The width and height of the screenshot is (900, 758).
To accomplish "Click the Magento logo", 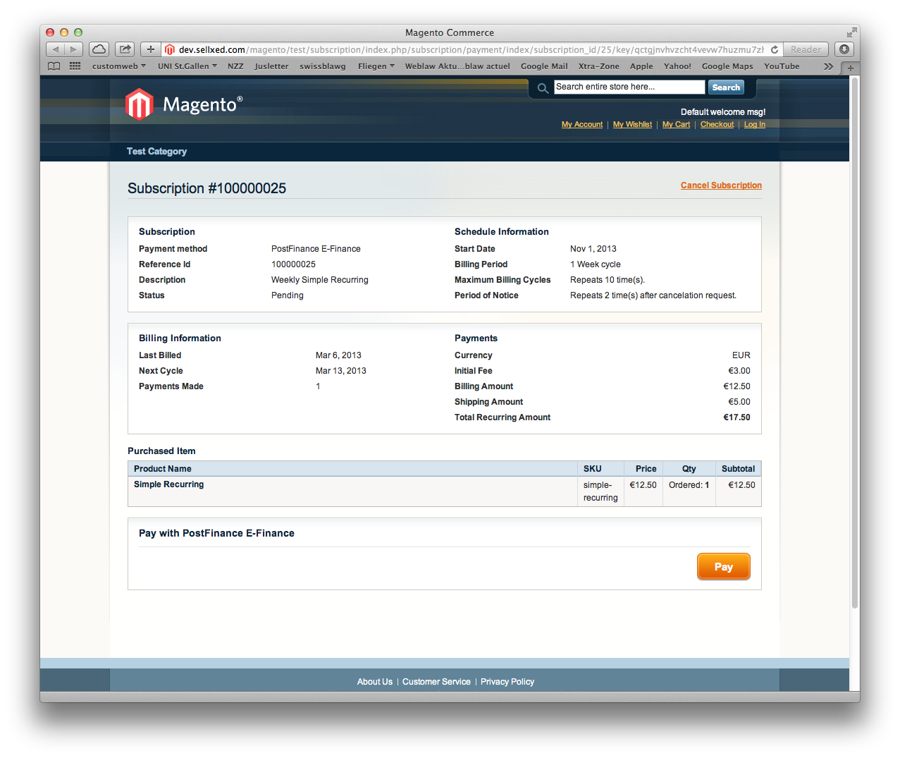I will pyautogui.click(x=184, y=104).
